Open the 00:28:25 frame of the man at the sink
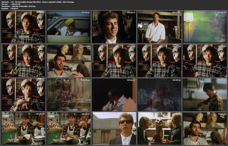Viewport: 228px width, 146px height. coord(205,95)
